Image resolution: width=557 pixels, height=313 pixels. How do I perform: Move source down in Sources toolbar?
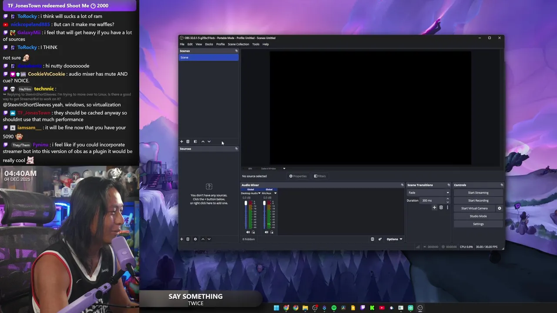[209, 239]
